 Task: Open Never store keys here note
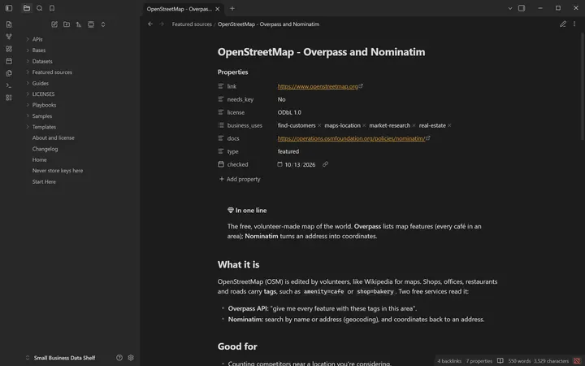coord(58,171)
